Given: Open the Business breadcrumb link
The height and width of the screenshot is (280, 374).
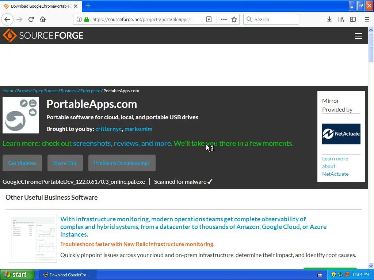Looking at the screenshot, I should [x=69, y=91].
